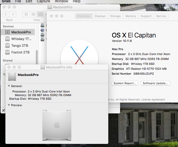Screen dimensions: 178x147
Task: Click the Version 10.11.6 text
Action: [122, 41]
